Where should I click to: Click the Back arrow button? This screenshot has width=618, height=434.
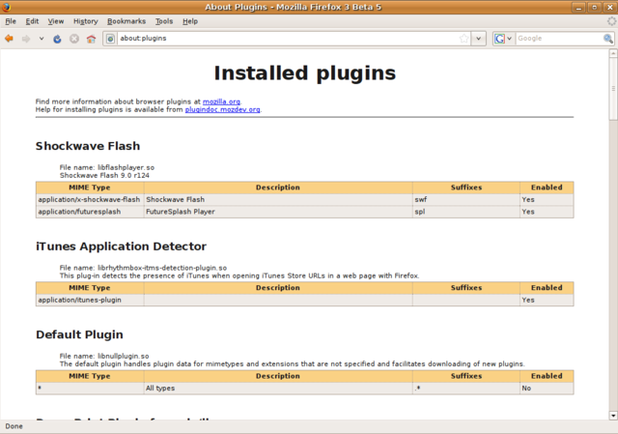(x=9, y=39)
